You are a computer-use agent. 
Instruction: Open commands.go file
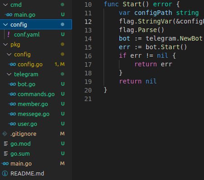36,94
